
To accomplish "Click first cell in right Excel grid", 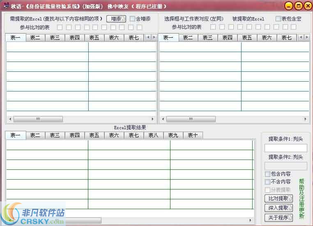I will click(x=200, y=47).
